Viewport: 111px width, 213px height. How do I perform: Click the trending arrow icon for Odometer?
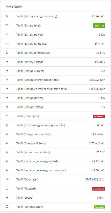[x=7, y=179]
